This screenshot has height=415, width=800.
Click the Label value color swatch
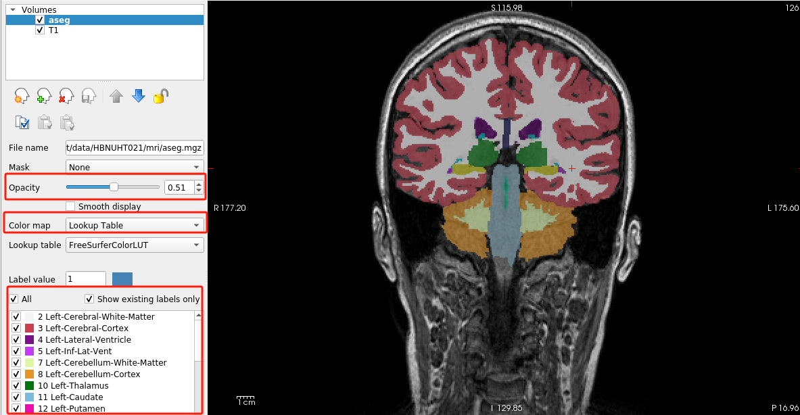pyautogui.click(x=122, y=279)
